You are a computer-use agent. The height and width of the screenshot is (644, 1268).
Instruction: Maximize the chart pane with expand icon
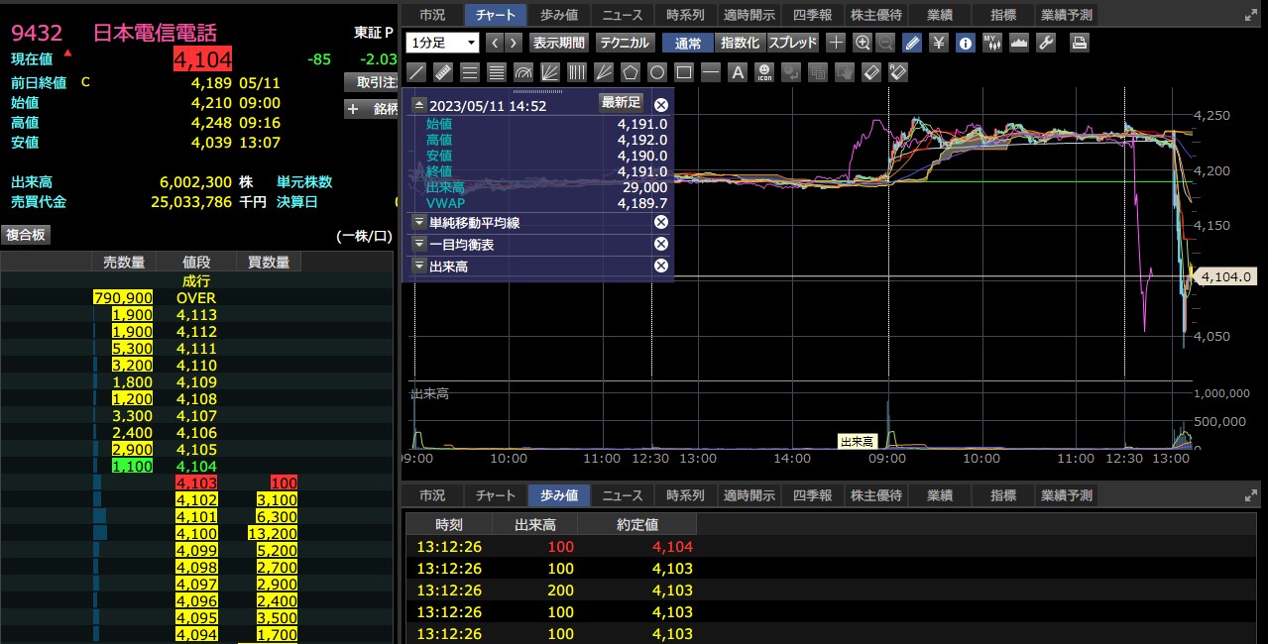point(1249,16)
